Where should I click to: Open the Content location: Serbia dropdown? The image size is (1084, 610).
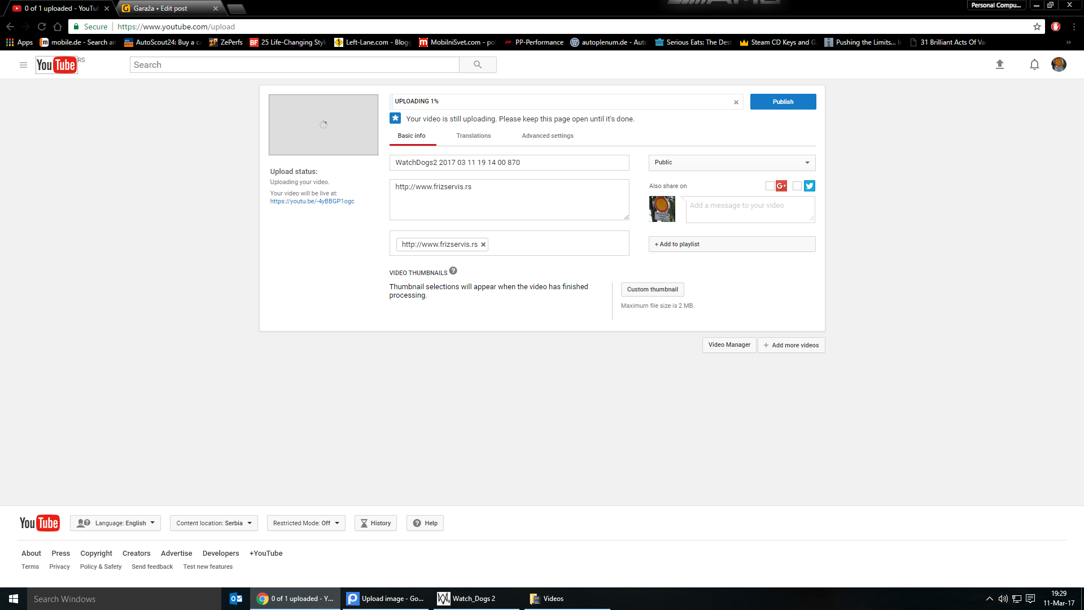pyautogui.click(x=213, y=523)
